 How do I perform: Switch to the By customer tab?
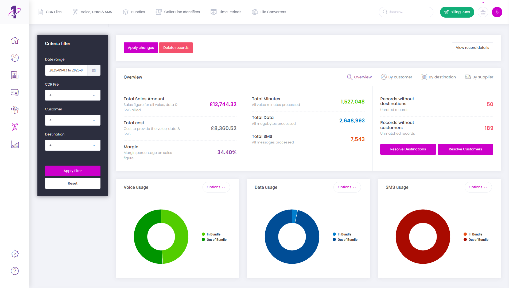pyautogui.click(x=397, y=77)
